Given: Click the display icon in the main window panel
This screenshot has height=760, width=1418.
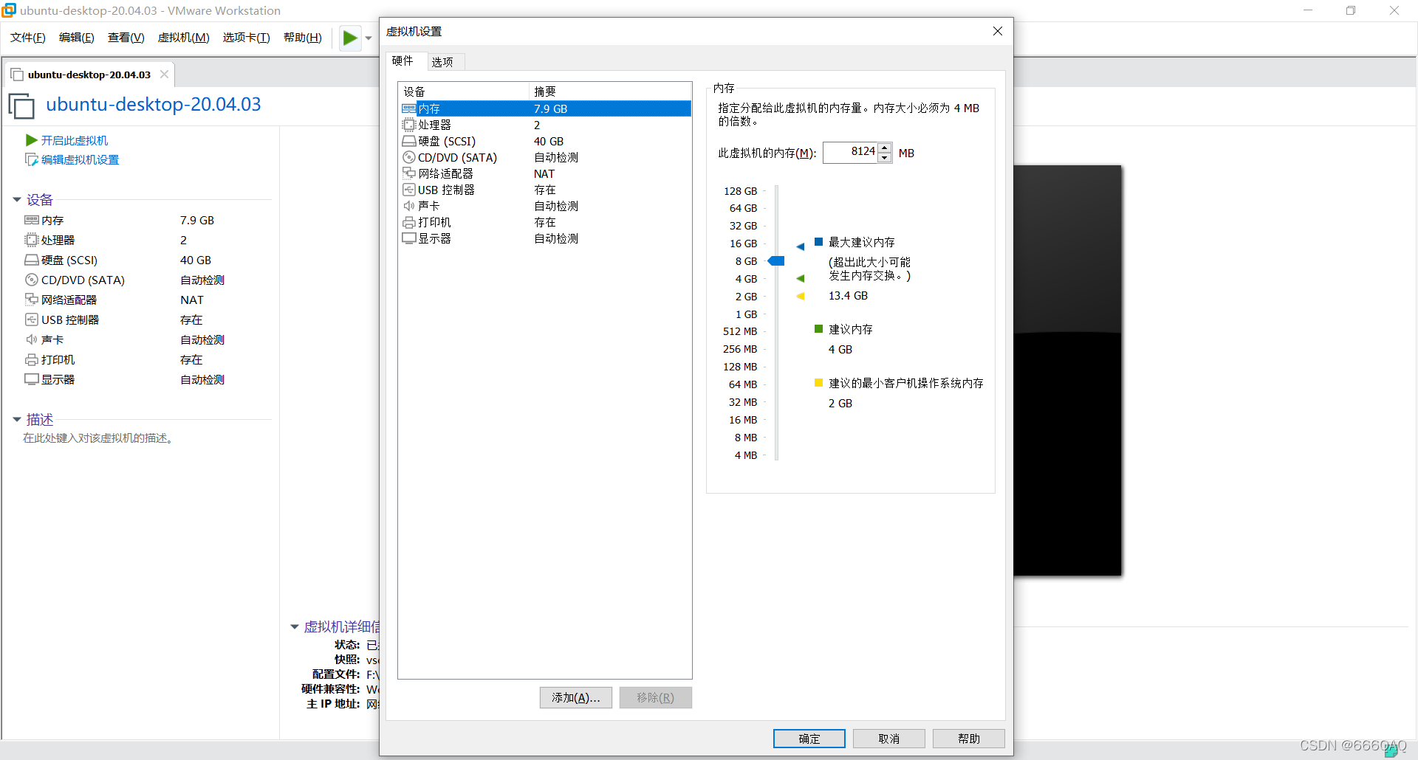Looking at the screenshot, I should click(32, 379).
